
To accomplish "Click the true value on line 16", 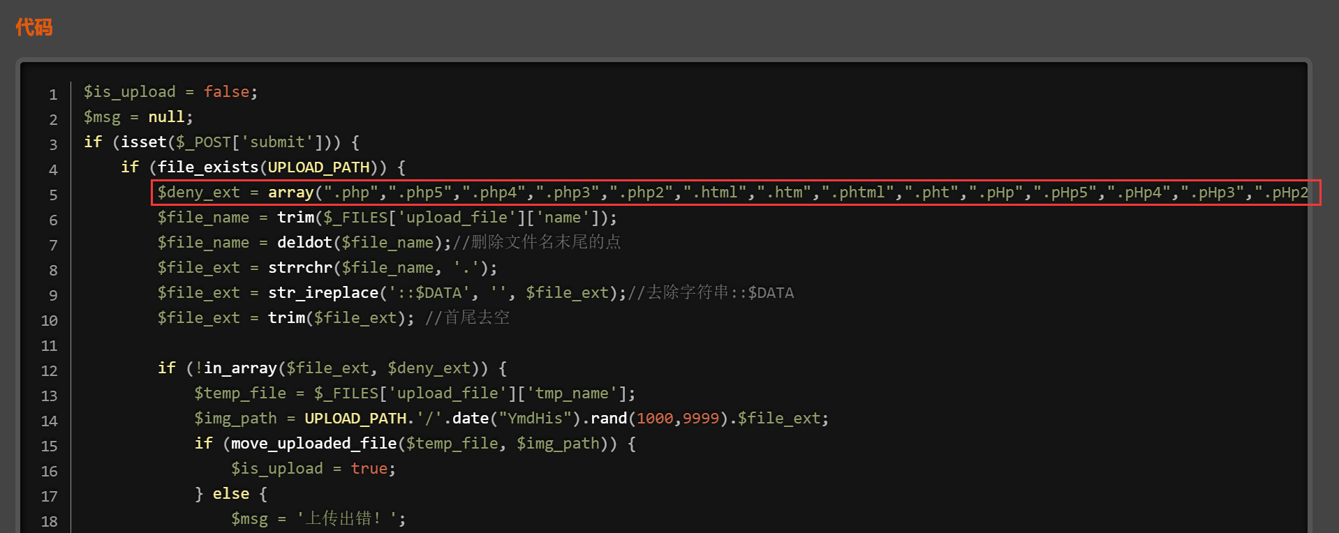I will coord(369,469).
